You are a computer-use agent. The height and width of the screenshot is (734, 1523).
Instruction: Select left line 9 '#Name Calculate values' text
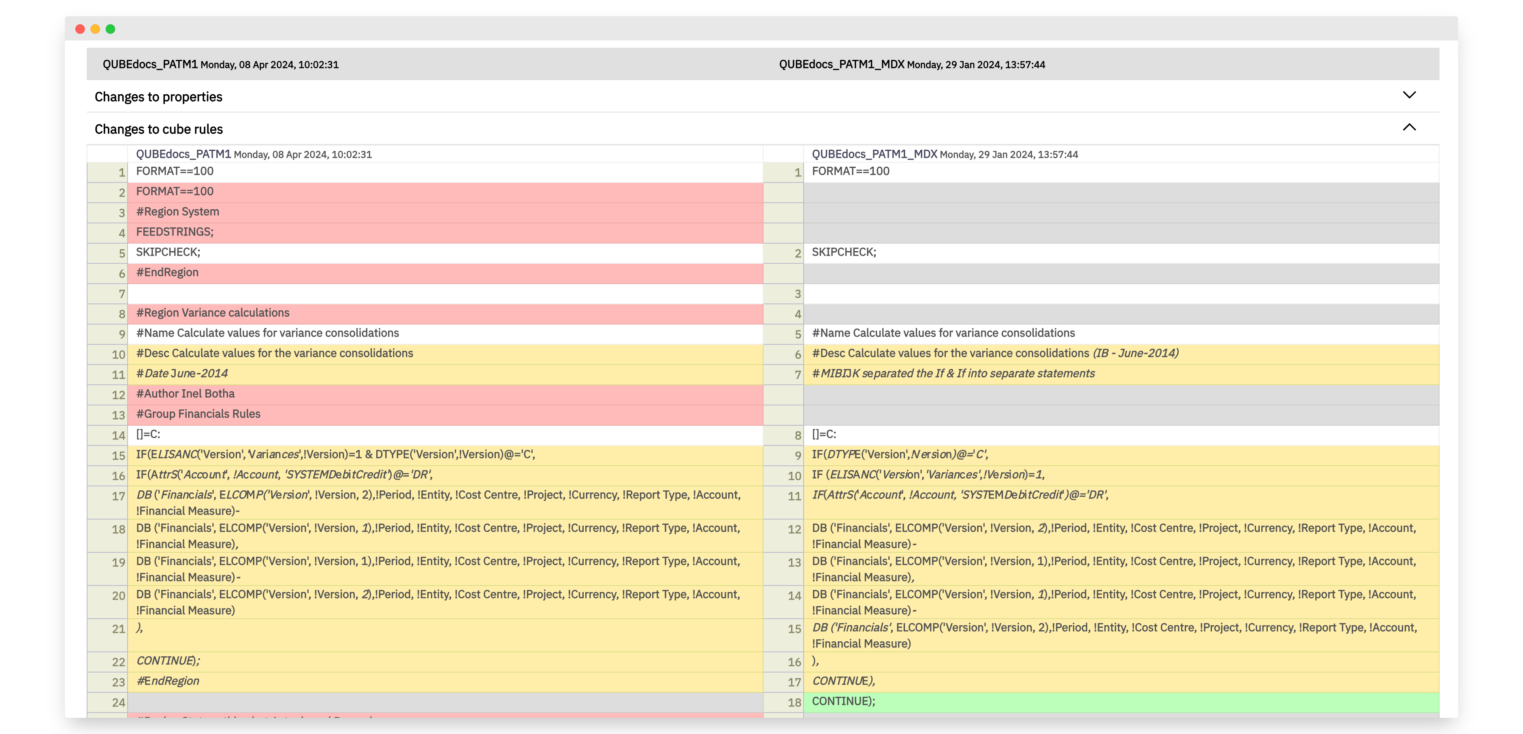click(x=267, y=333)
